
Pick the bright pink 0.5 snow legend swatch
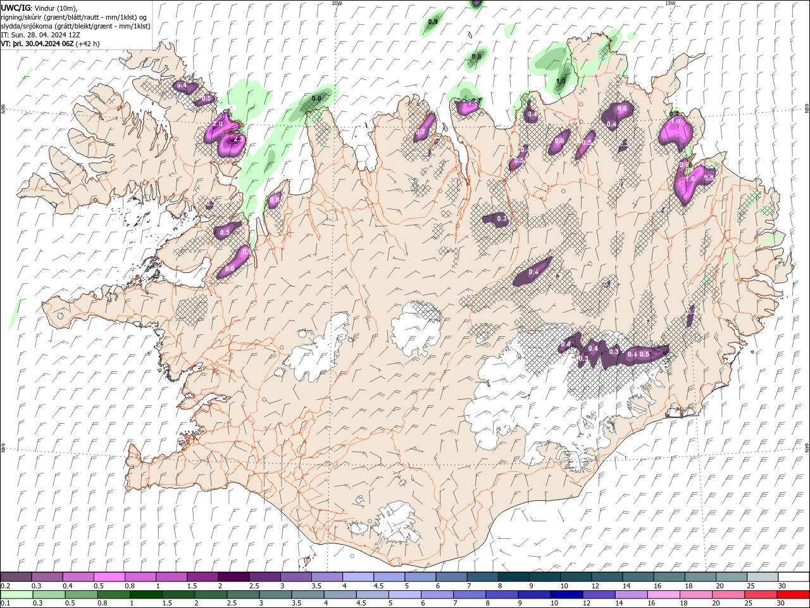pos(109,577)
